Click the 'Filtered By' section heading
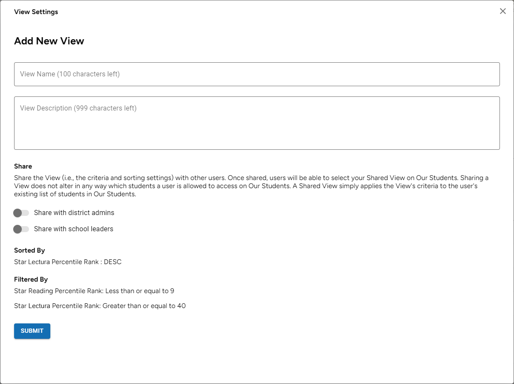Image resolution: width=514 pixels, height=384 pixels. tap(31, 279)
